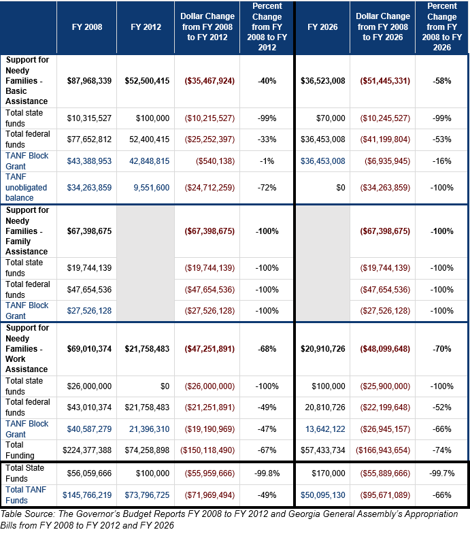Click the Total State Funds row label
The image size is (470, 534).
click(24, 473)
